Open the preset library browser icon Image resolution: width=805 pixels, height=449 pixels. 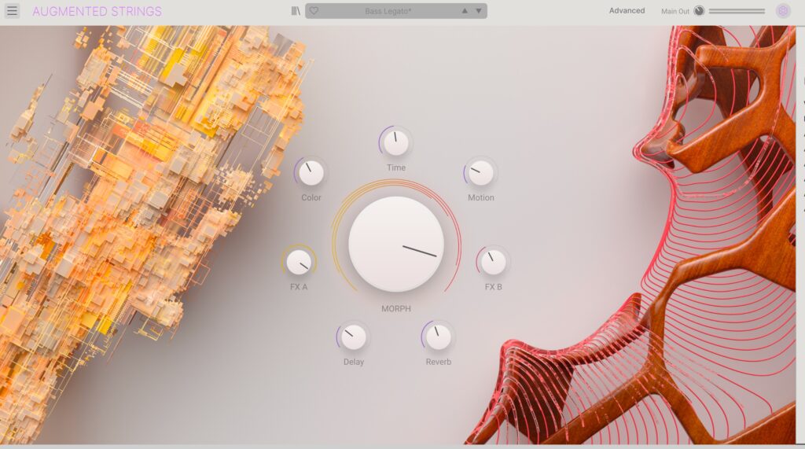pos(296,11)
